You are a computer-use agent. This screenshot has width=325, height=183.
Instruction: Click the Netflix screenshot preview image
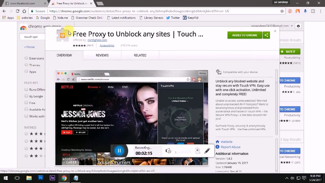pos(132,118)
